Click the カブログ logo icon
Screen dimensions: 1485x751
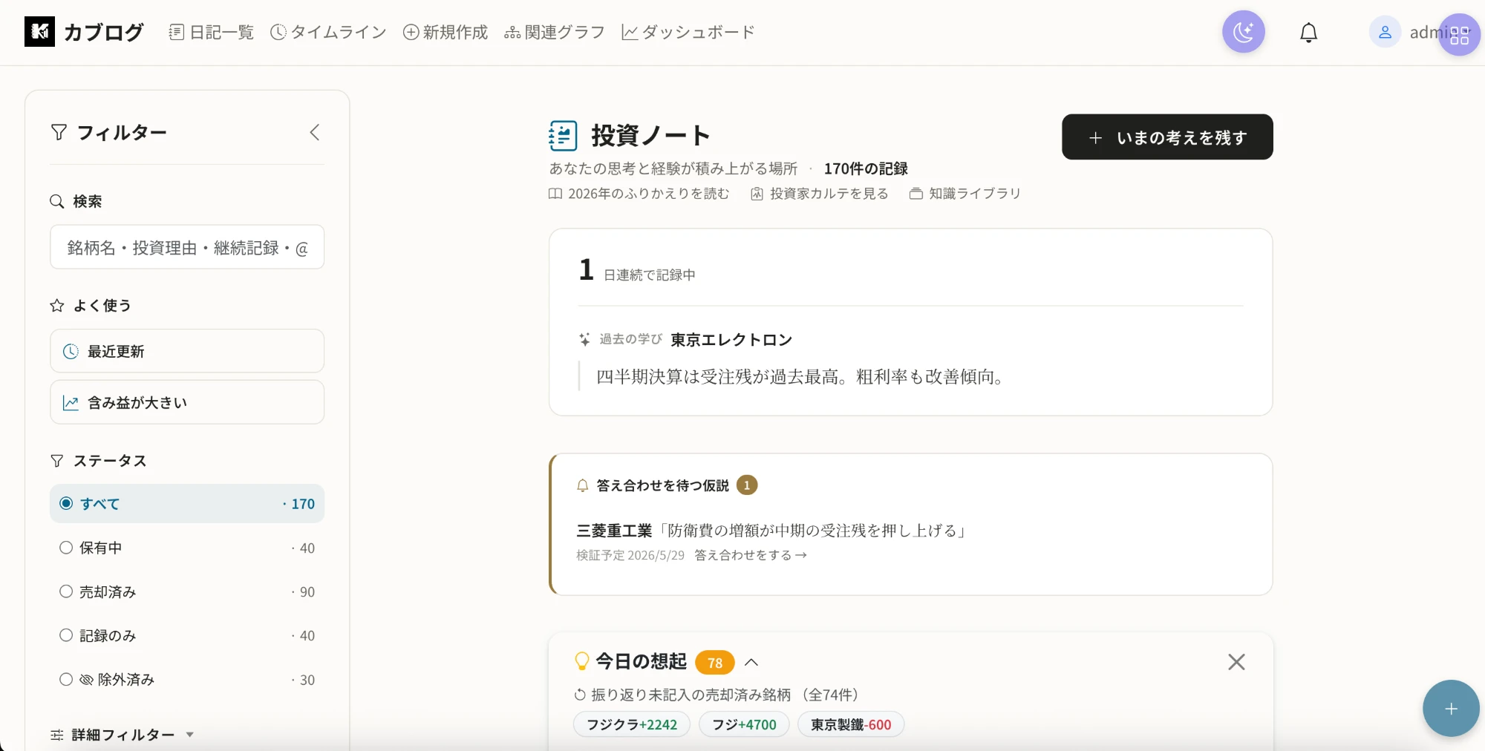click(39, 31)
